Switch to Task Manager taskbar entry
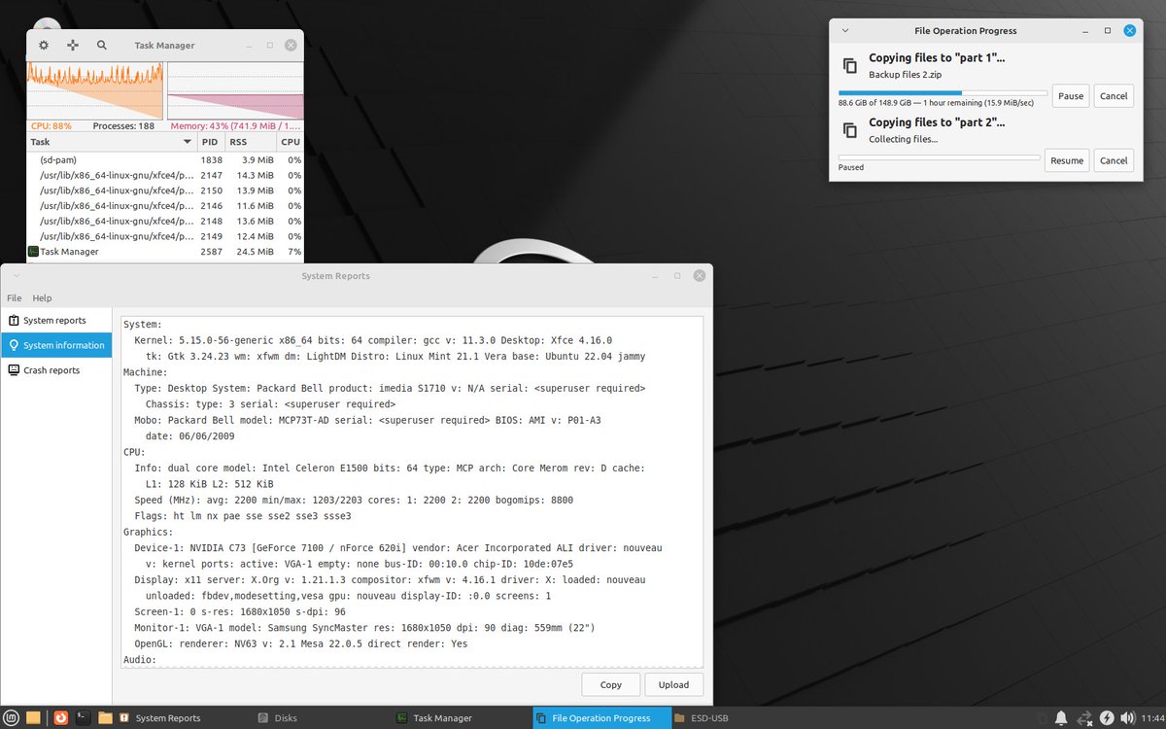This screenshot has width=1166, height=729. tap(462, 717)
